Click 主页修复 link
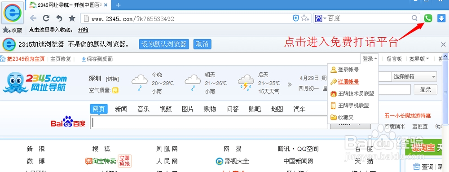449x172 pixels. (x=61, y=59)
